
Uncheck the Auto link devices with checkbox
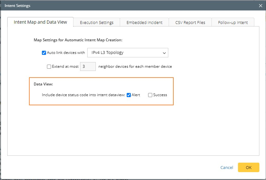pos(44,53)
